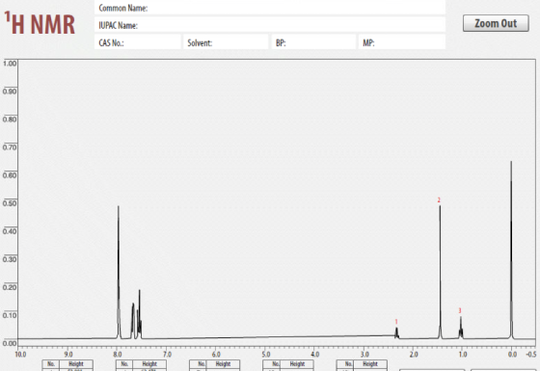Click the 0.70 intensity axis label
This screenshot has width=540, height=371.
(x=10, y=147)
